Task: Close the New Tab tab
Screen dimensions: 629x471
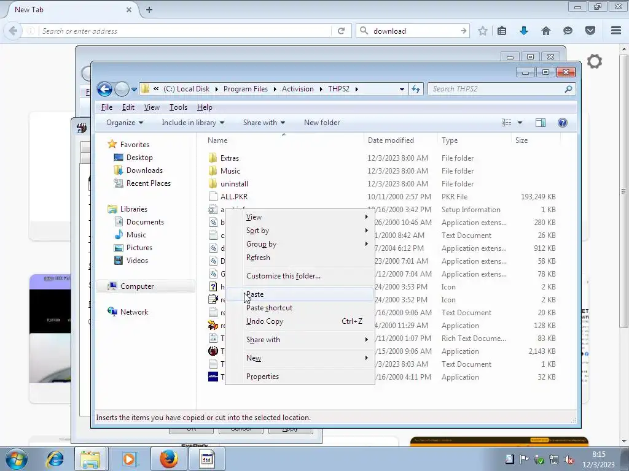Action: pos(129,10)
